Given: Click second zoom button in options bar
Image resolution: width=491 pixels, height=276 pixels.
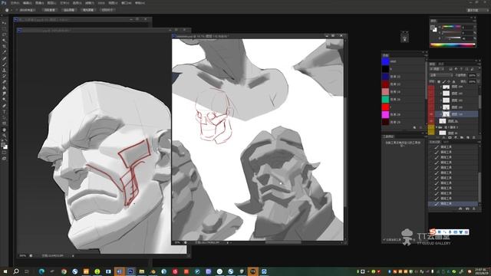Looking at the screenshot, I should click(x=68, y=10).
